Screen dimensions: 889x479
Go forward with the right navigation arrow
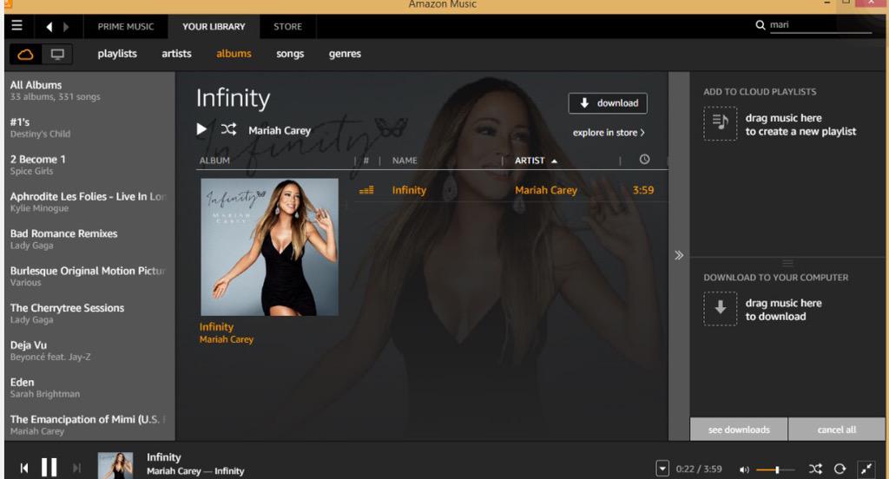[x=66, y=27]
